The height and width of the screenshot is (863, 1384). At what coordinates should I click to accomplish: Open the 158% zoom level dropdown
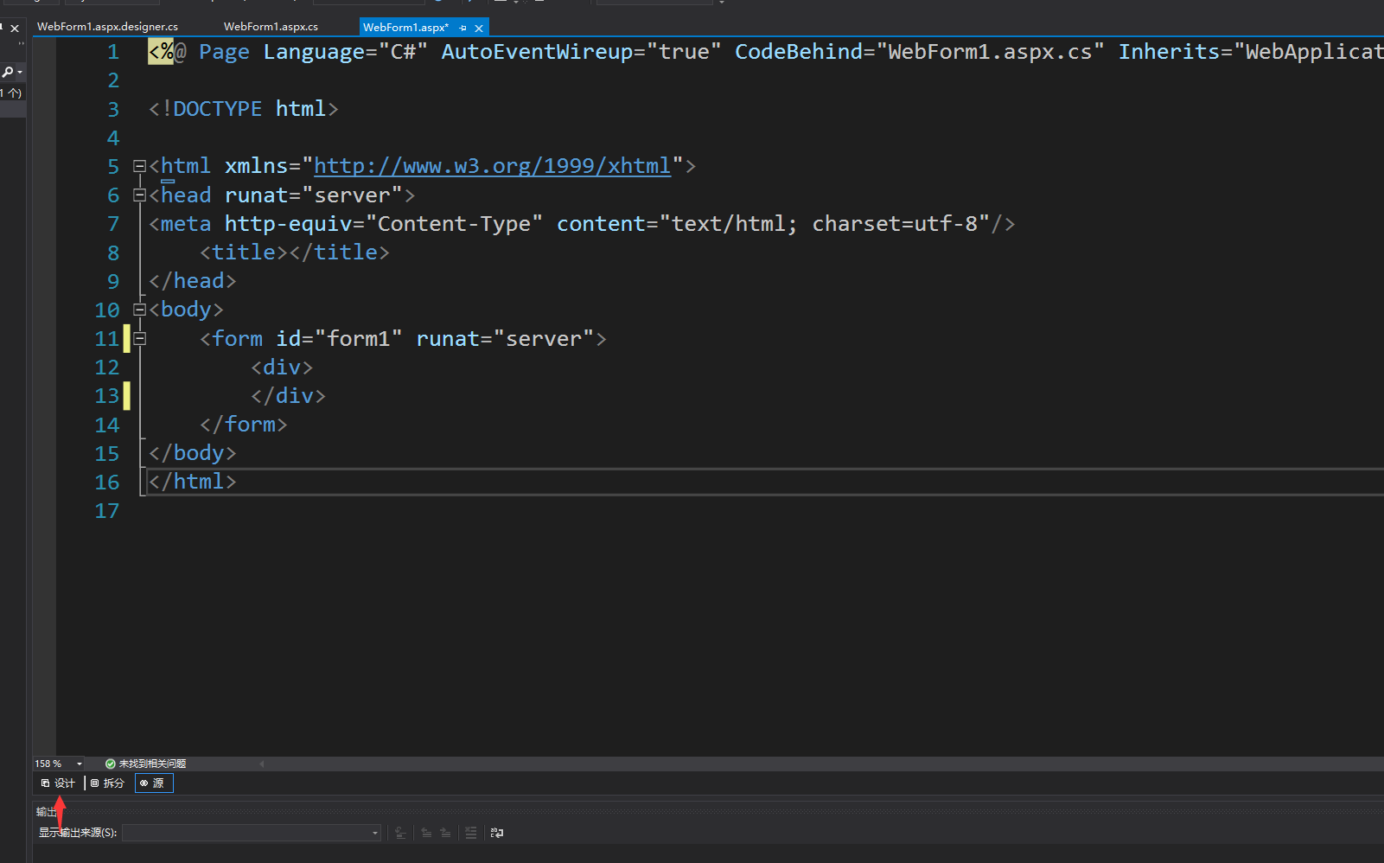(80, 764)
